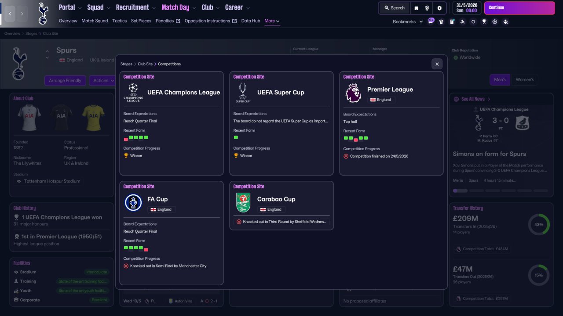Click the England nation tag under FA Cup
Image resolution: width=563 pixels, height=316 pixels.
[x=161, y=209]
